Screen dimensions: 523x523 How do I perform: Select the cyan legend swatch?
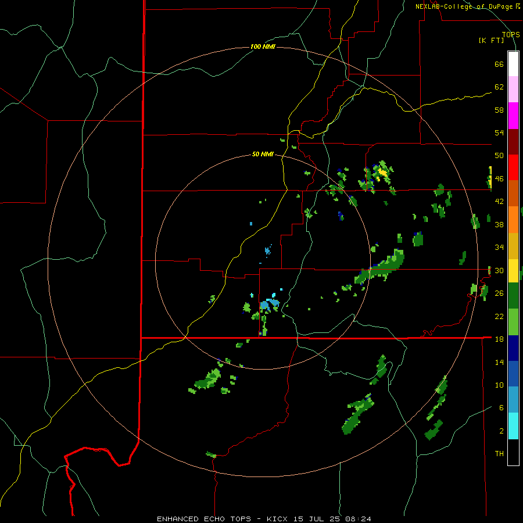point(513,426)
